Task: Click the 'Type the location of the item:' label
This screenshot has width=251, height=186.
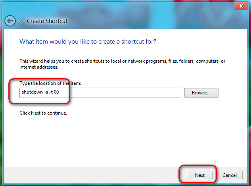Action: 50,83
